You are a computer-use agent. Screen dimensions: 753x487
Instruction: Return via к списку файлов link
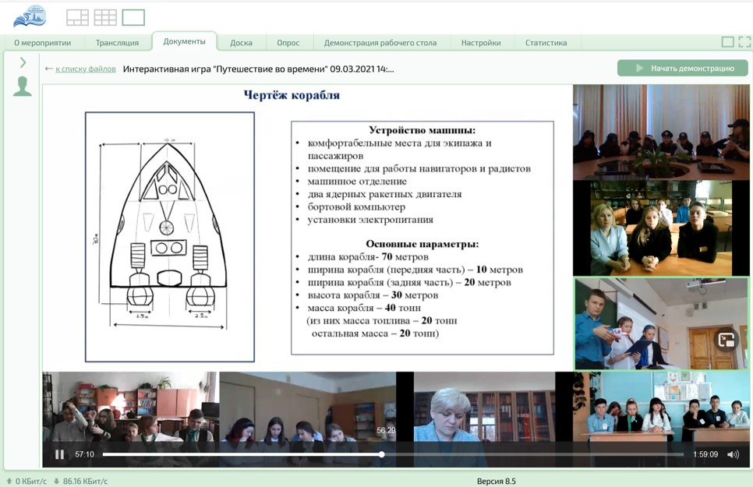(x=85, y=69)
